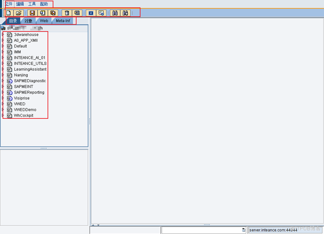Expand the SAPMEReporting tree node
The width and height of the screenshot is (324, 234).
tap(3, 92)
